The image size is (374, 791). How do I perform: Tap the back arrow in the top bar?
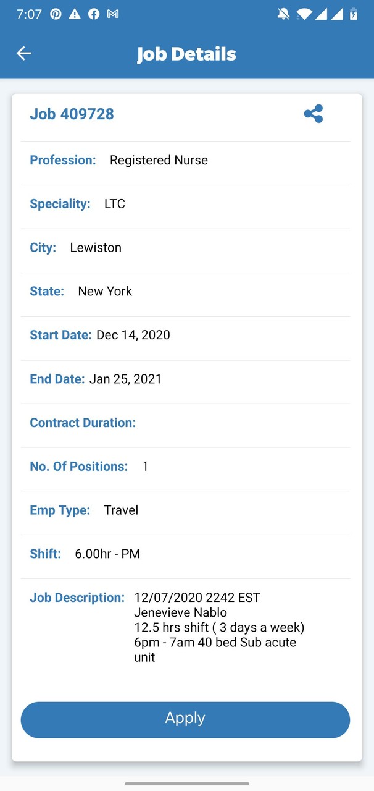(23, 53)
